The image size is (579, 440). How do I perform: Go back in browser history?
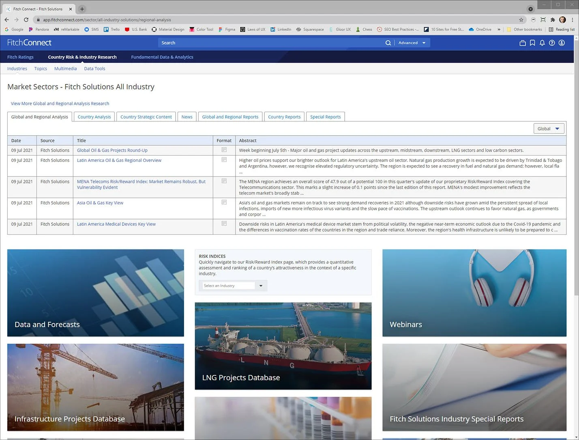[6, 19]
